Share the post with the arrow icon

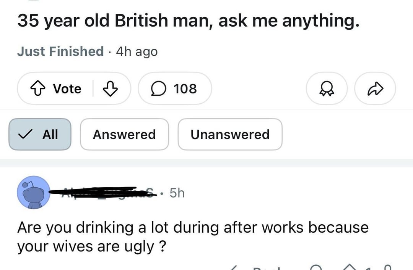coord(375,89)
